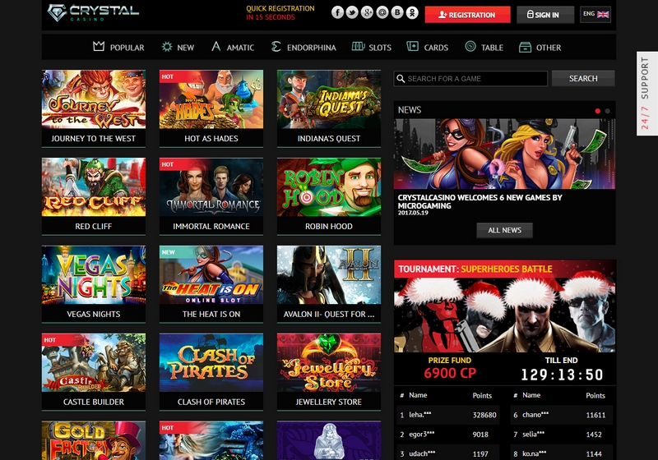This screenshot has height=460, width=658.
Task: Open the Twitter social icon
Action: coord(352,12)
